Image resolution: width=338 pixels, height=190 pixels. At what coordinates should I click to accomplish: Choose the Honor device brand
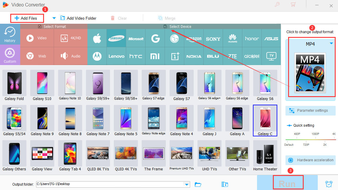pyautogui.click(x=252, y=38)
